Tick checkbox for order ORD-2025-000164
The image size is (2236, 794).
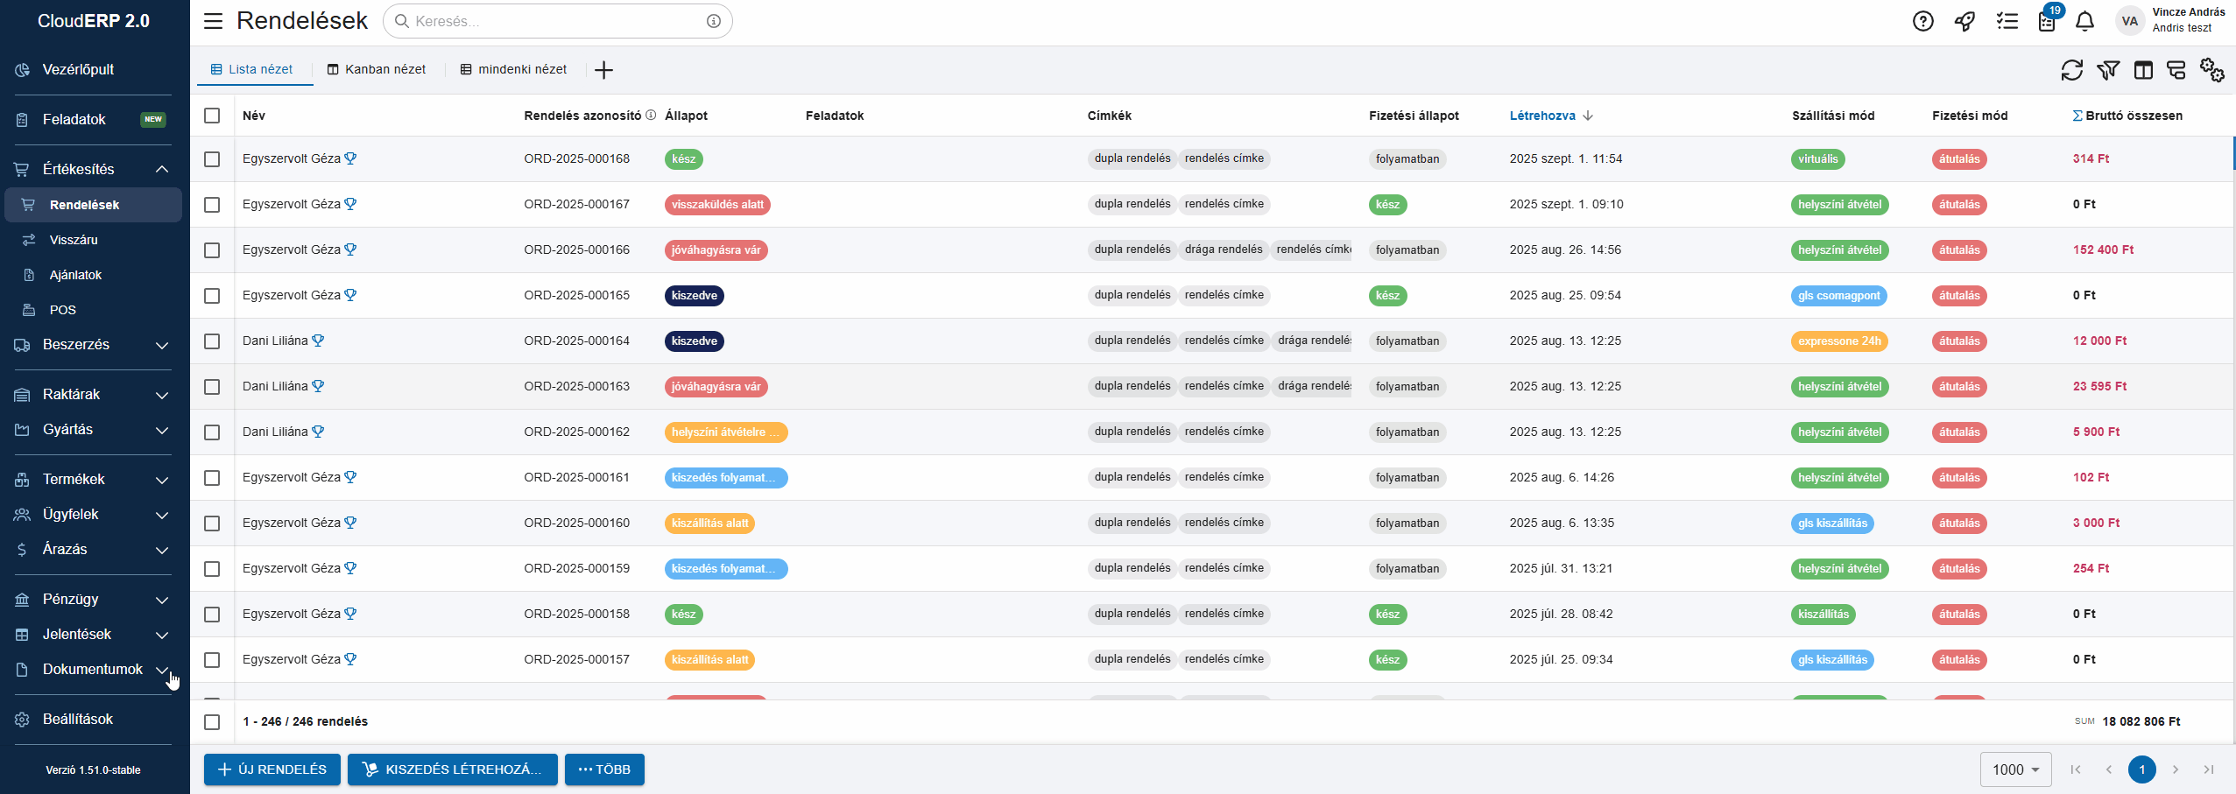(x=212, y=341)
